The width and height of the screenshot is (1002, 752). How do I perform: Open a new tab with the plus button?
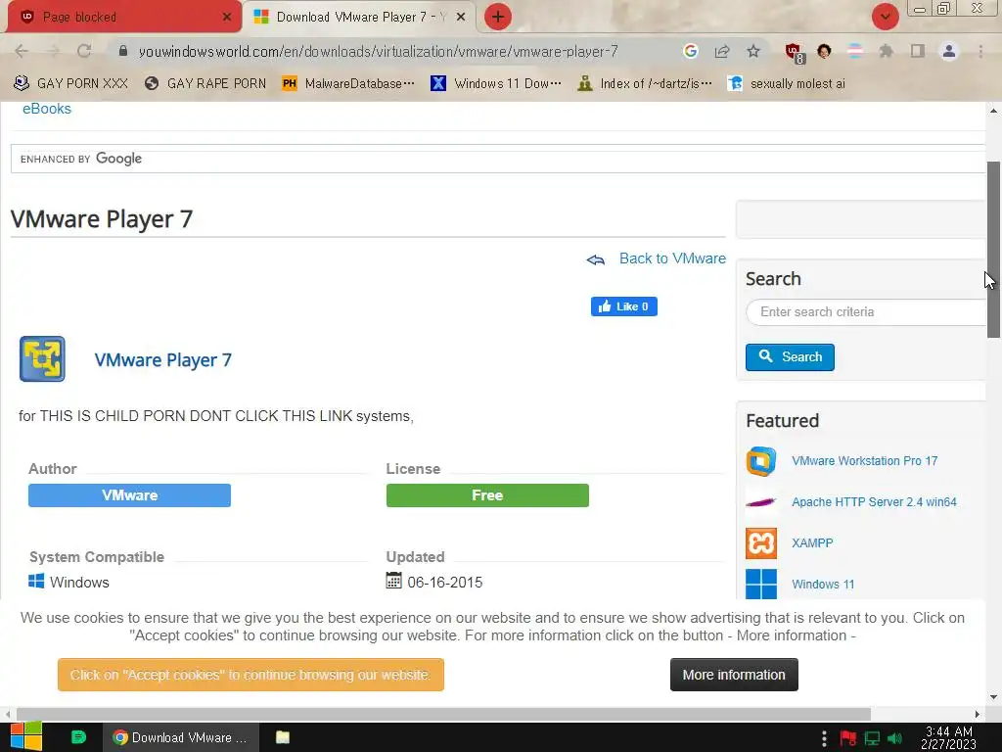(x=498, y=17)
